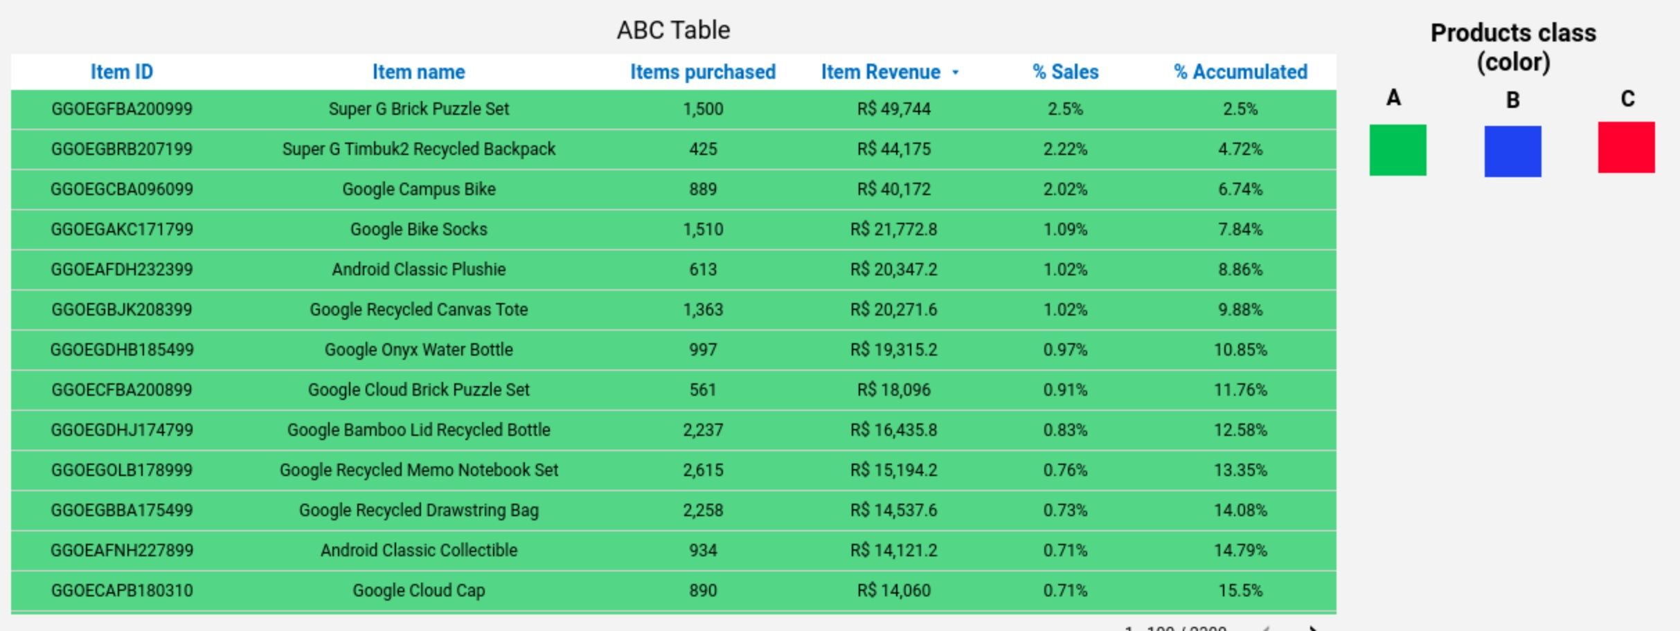Click item ID GGOEGBRB207199

point(122,149)
